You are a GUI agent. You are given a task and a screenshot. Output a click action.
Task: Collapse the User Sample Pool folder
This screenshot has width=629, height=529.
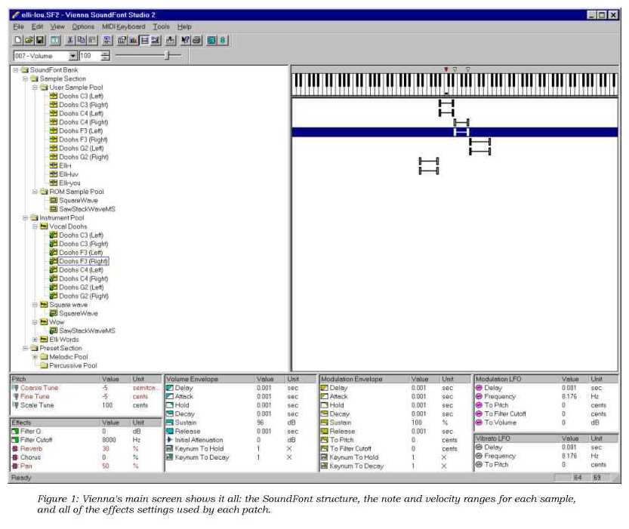tap(33, 88)
